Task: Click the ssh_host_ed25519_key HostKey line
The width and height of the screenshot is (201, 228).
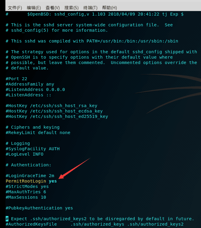Action: [57, 116]
